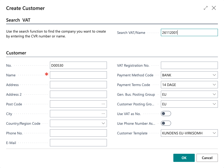Expand Payment Method Code dropdown
The height and width of the screenshot is (168, 224).
point(214,75)
